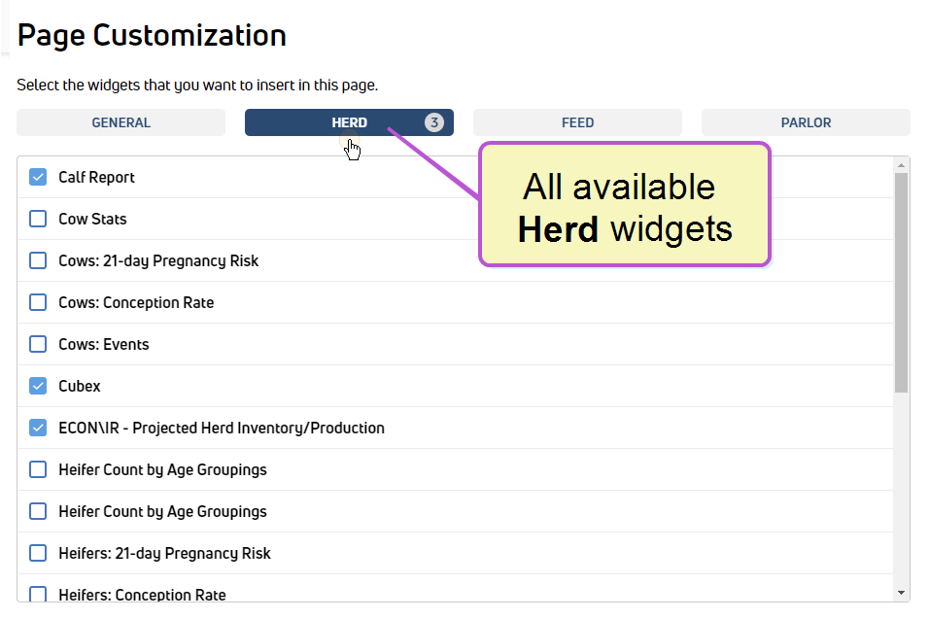The width and height of the screenshot is (929, 619).
Task: Tick the Heifers: Conception Rate checkbox
Action: point(38,594)
